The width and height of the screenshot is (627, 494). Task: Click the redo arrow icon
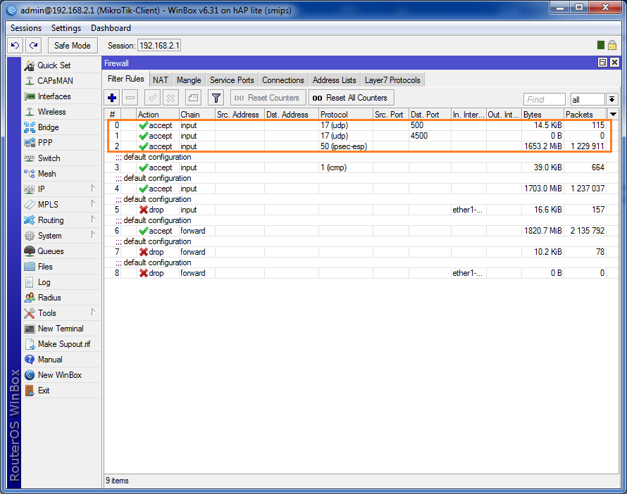pos(33,46)
